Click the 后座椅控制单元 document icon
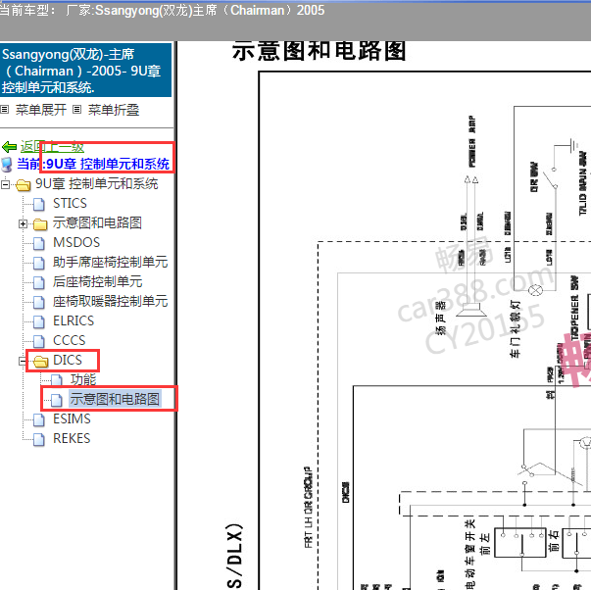This screenshot has width=591, height=590. click(x=39, y=282)
